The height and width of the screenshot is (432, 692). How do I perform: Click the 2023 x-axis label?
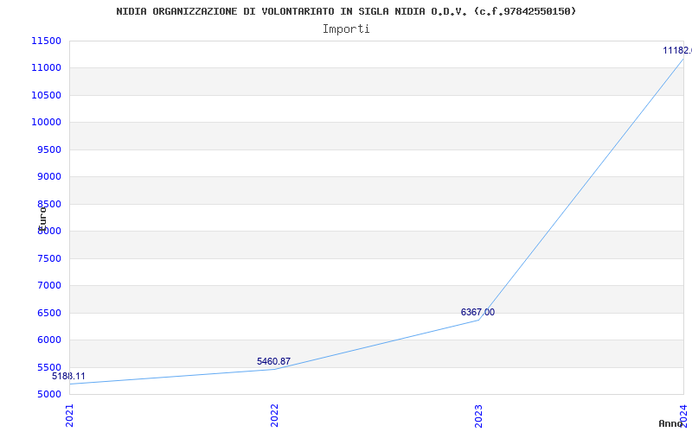[479, 416]
